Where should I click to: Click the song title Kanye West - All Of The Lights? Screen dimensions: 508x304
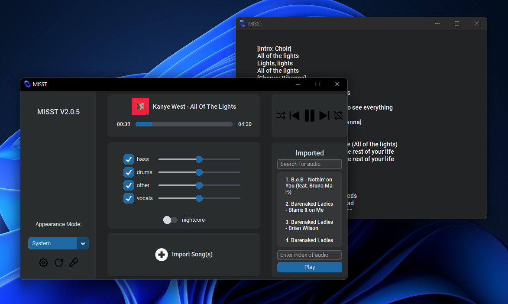coord(194,107)
